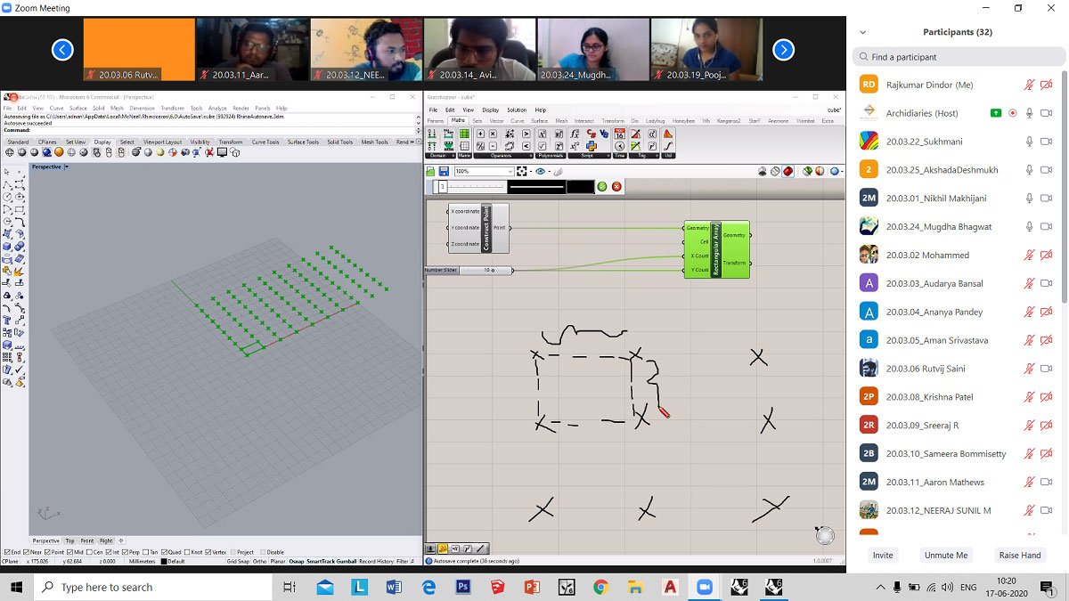
Task: Switch to the Curve Tools tab
Action: click(x=265, y=142)
